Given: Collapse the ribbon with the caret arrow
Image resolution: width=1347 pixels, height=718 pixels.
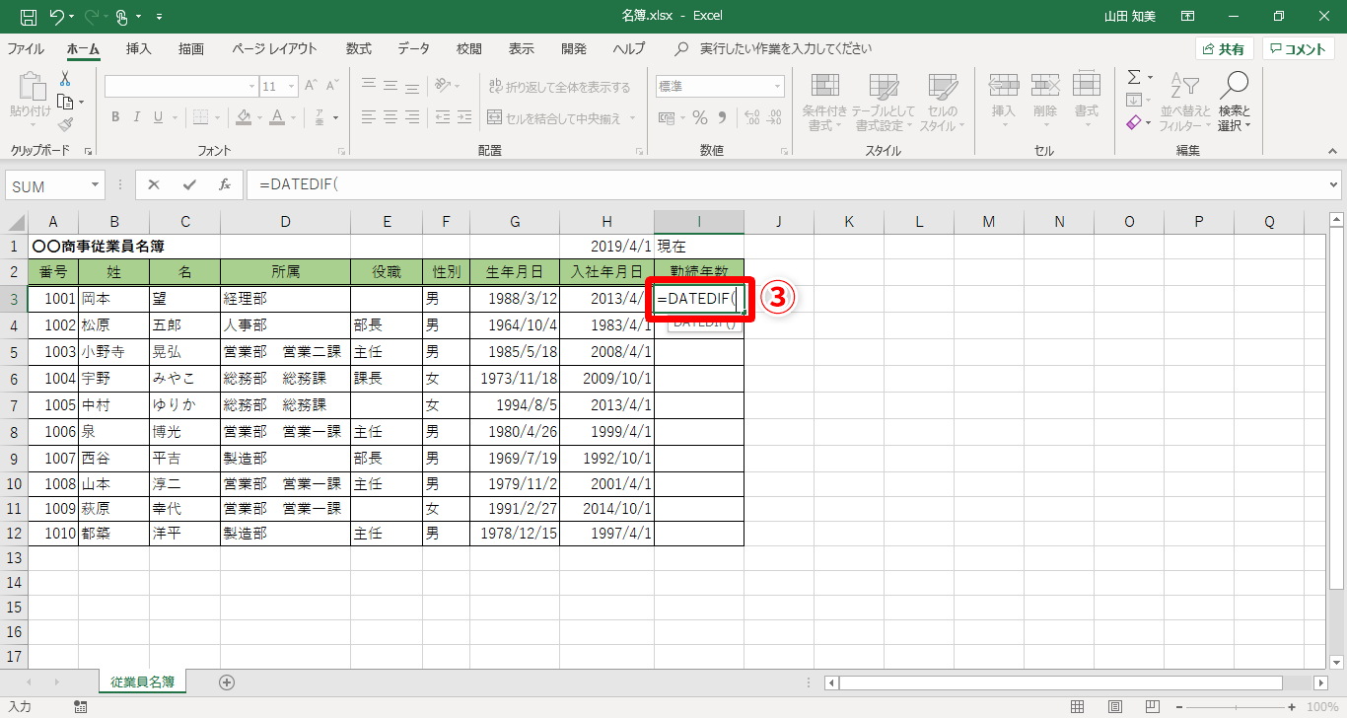Looking at the screenshot, I should point(1332,151).
